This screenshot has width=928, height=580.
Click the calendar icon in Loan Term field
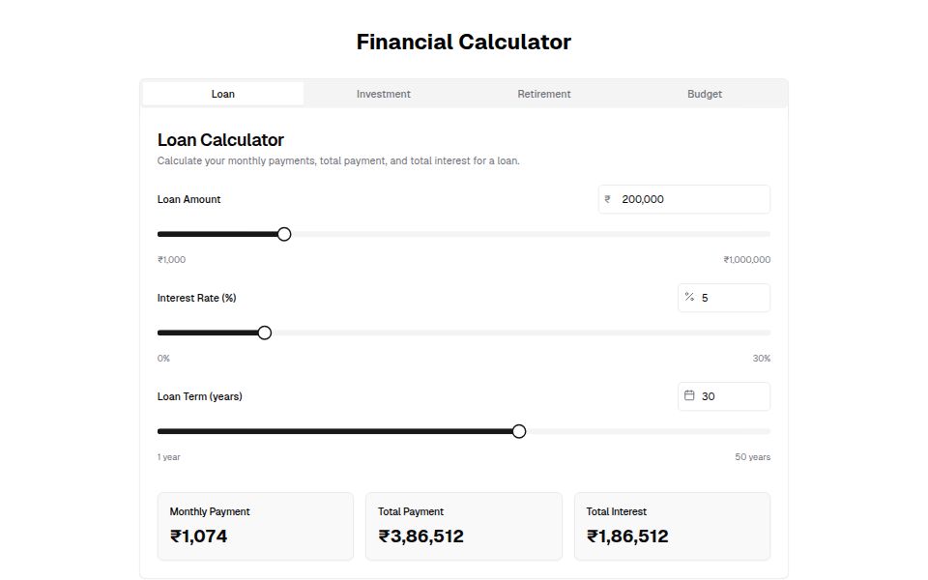687,395
